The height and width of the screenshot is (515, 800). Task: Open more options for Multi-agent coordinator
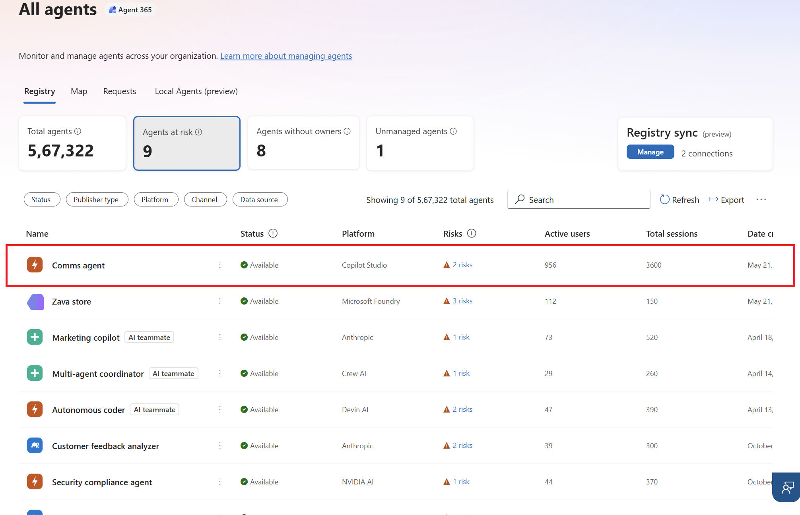click(220, 373)
